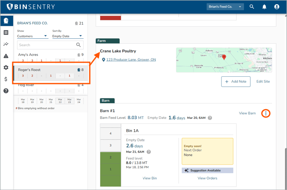The height and width of the screenshot is (190, 287).
Task: Click help icon next to Mar 20, 6AM
Action: (210, 118)
